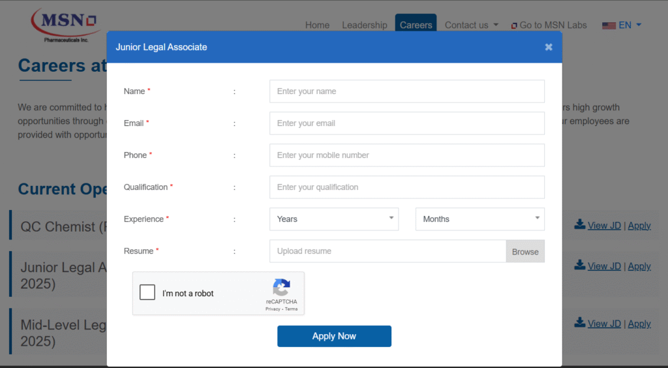Click the download icon beside QC Chemist
Image resolution: width=668 pixels, height=368 pixels.
[579, 224]
